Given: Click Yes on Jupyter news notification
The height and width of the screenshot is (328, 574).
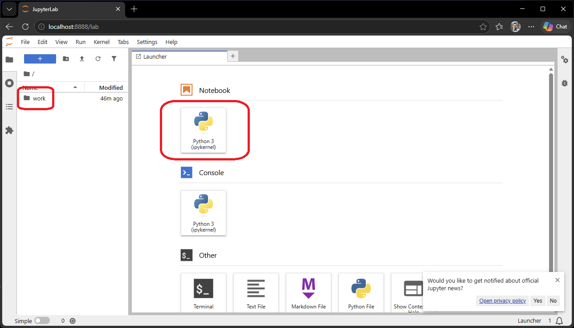Looking at the screenshot, I should click(x=538, y=301).
